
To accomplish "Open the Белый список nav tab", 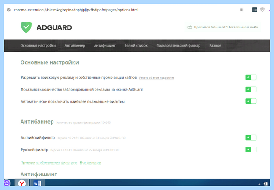I will click(x=136, y=46).
